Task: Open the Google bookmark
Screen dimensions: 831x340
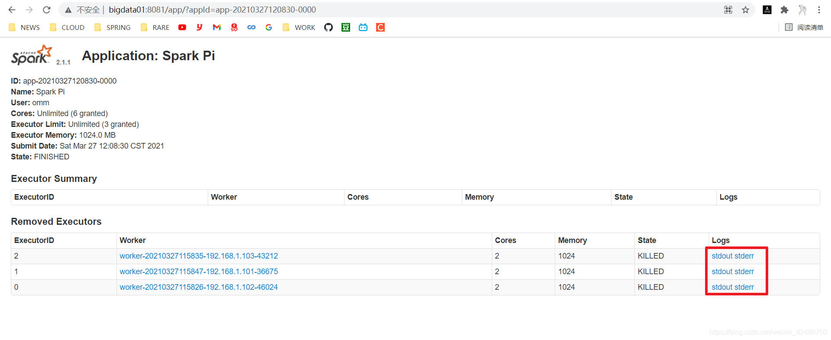Action: (x=269, y=27)
